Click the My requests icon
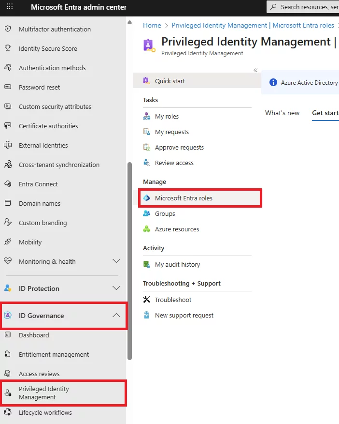Image resolution: width=339 pixels, height=424 pixels. (171, 132)
